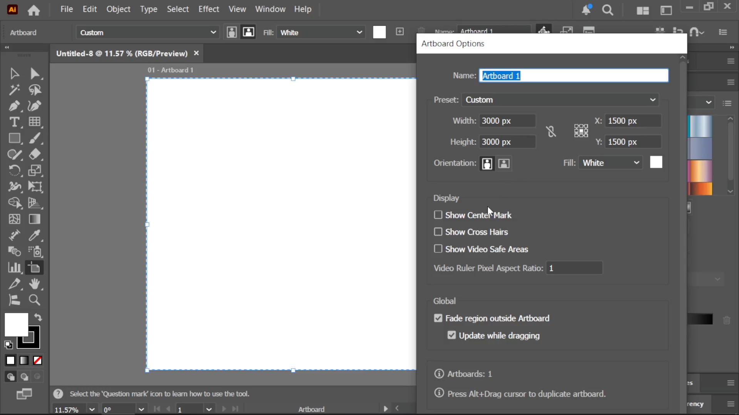The width and height of the screenshot is (739, 415).
Task: Enable Show Center Mark checkbox
Action: [438, 215]
